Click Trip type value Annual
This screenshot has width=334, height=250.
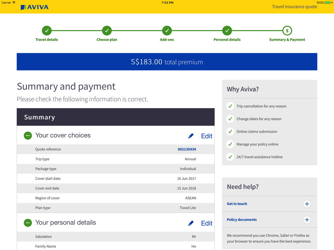coord(190,159)
